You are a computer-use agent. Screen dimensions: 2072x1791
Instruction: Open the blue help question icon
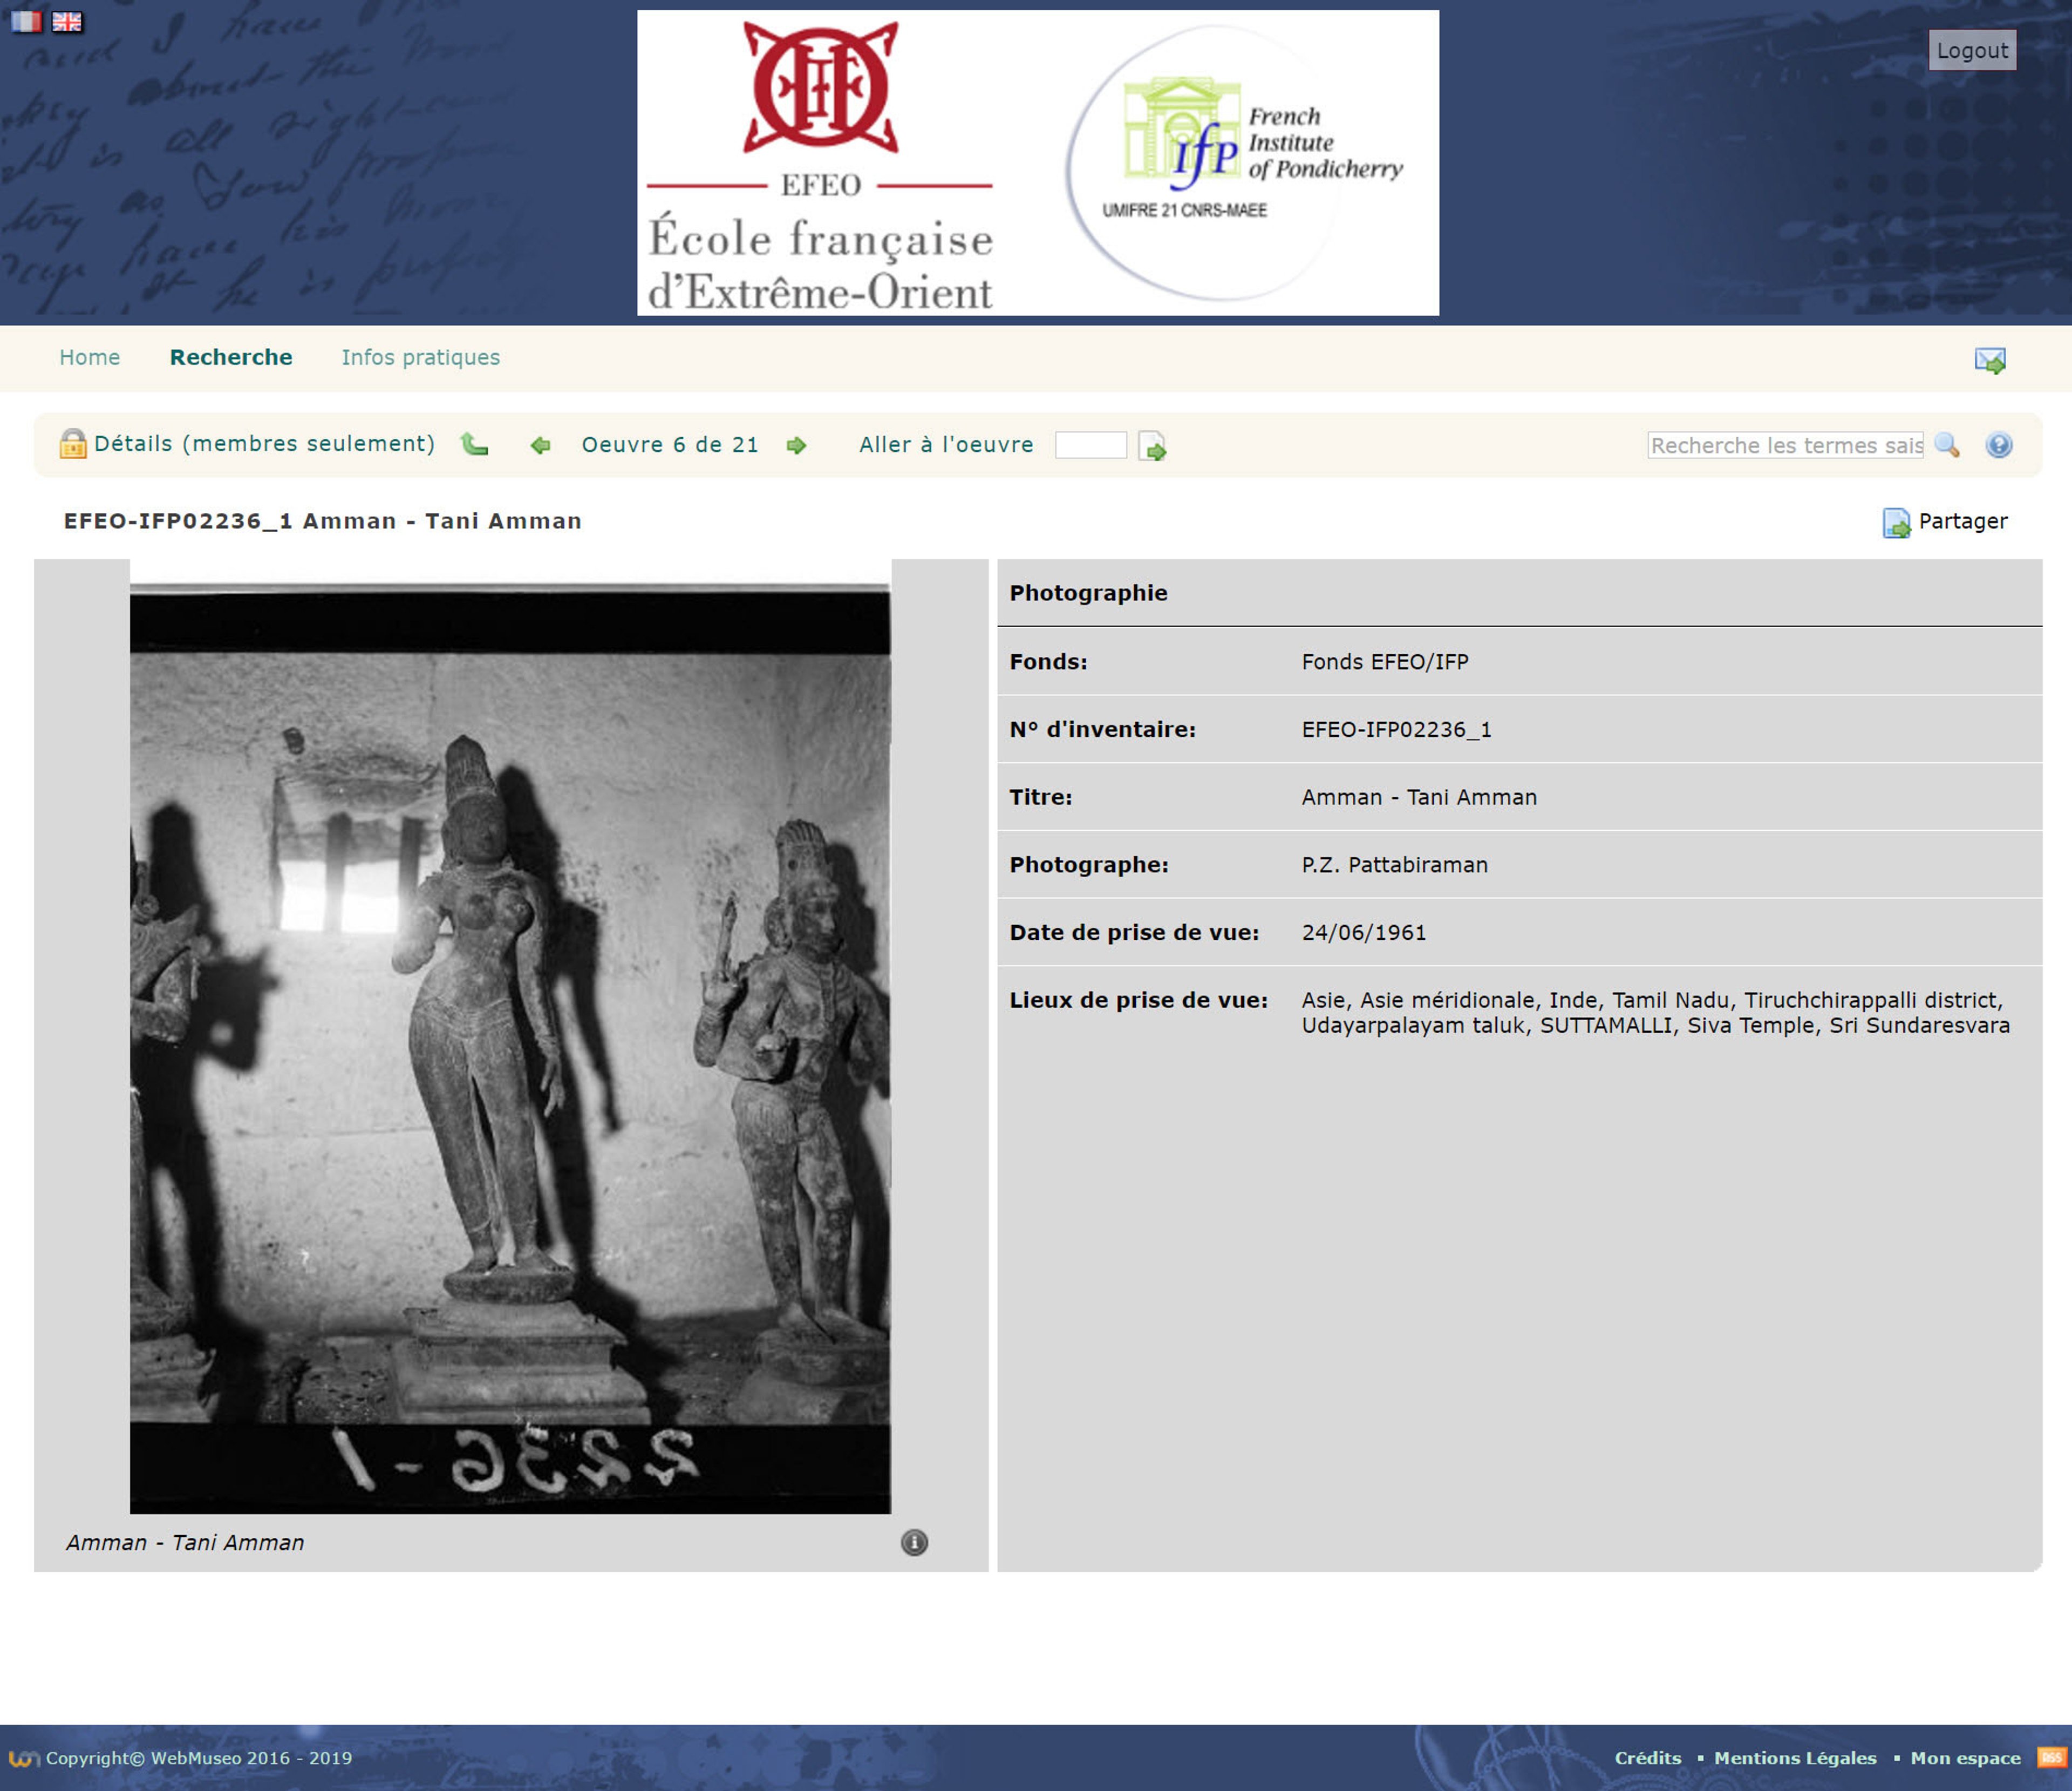pyautogui.click(x=1998, y=445)
